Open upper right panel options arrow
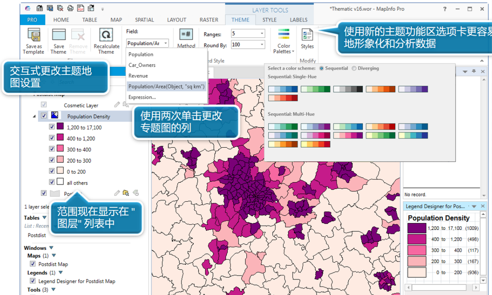This screenshot has width=492, height=295. click(x=465, y=71)
